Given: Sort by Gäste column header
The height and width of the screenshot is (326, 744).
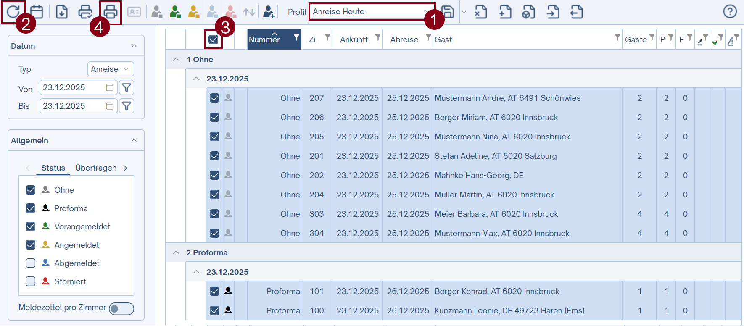Looking at the screenshot, I should tap(636, 39).
